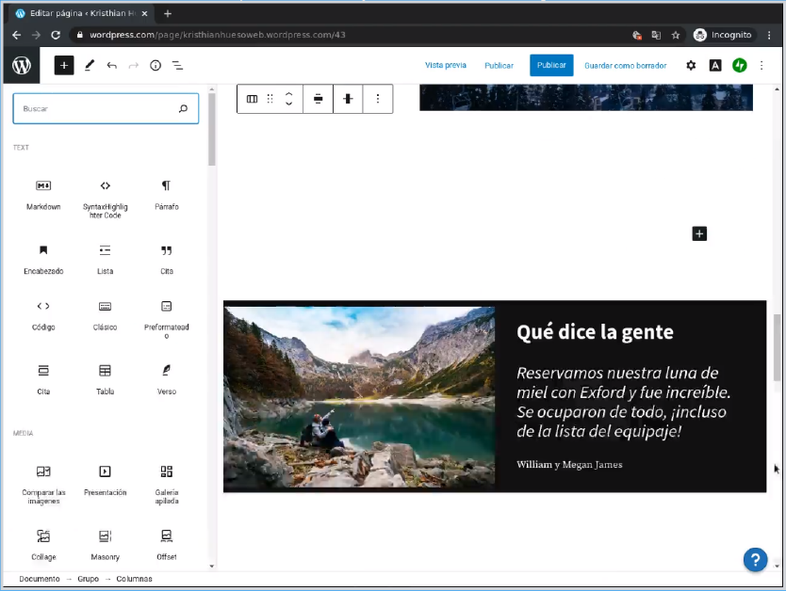Select the snowy forest image at top
This screenshot has height=591, width=786.
pyautogui.click(x=586, y=97)
